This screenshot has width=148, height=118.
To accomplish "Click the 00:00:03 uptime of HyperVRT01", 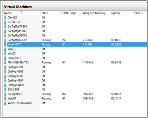I will pyautogui.click(x=116, y=44).
